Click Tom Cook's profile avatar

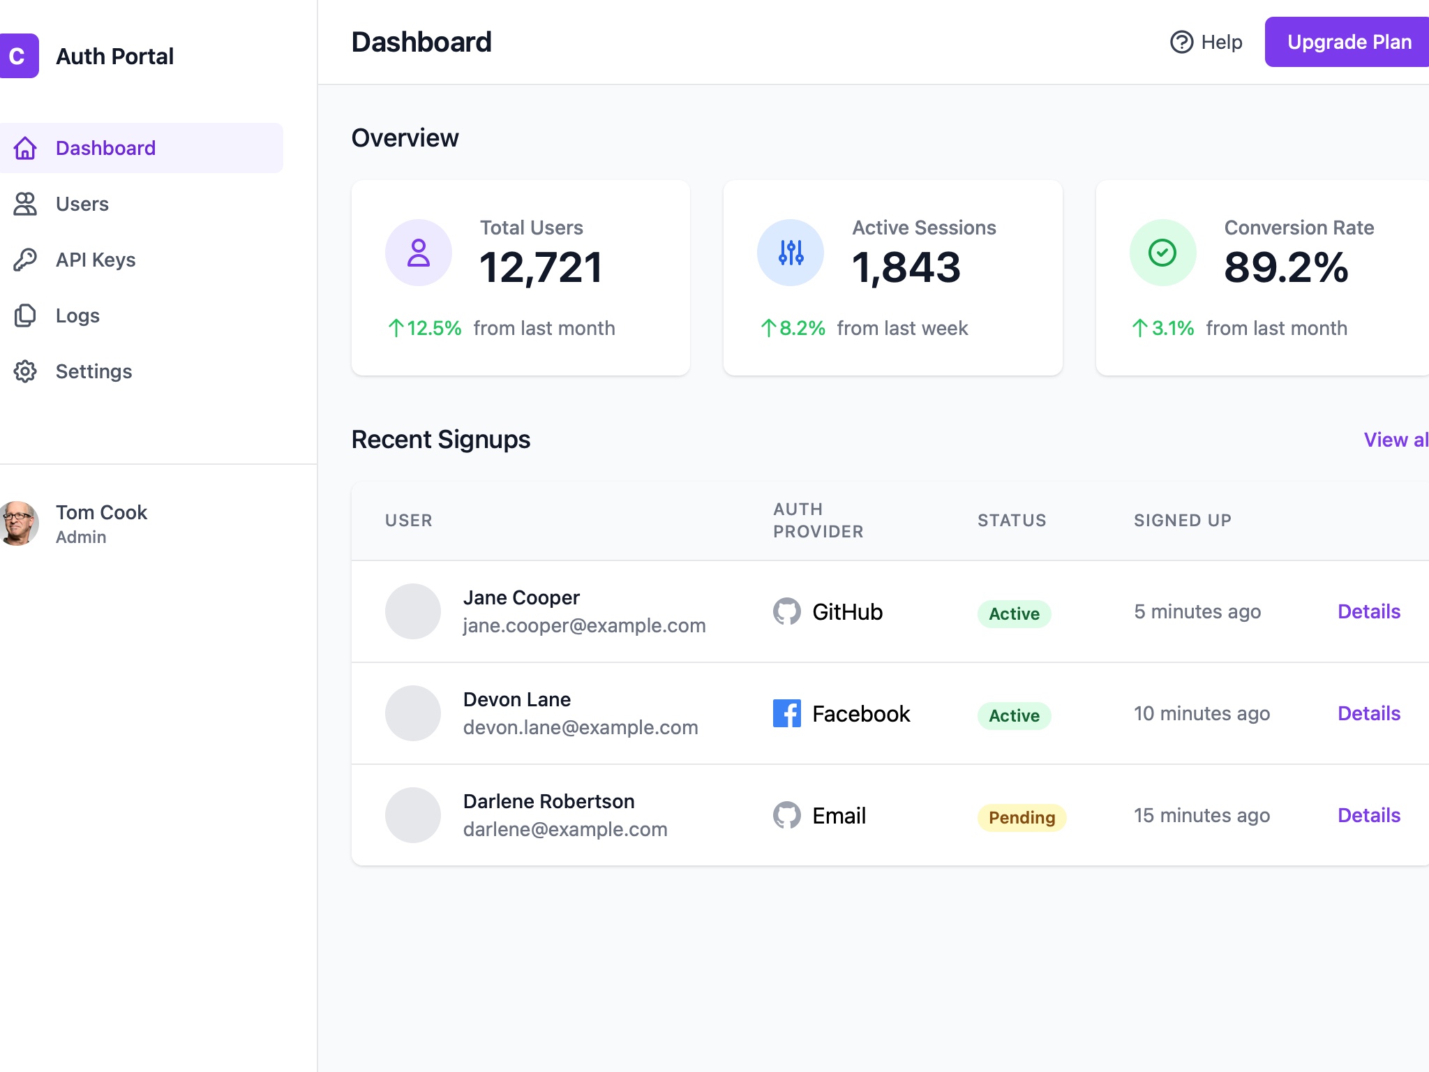point(20,523)
